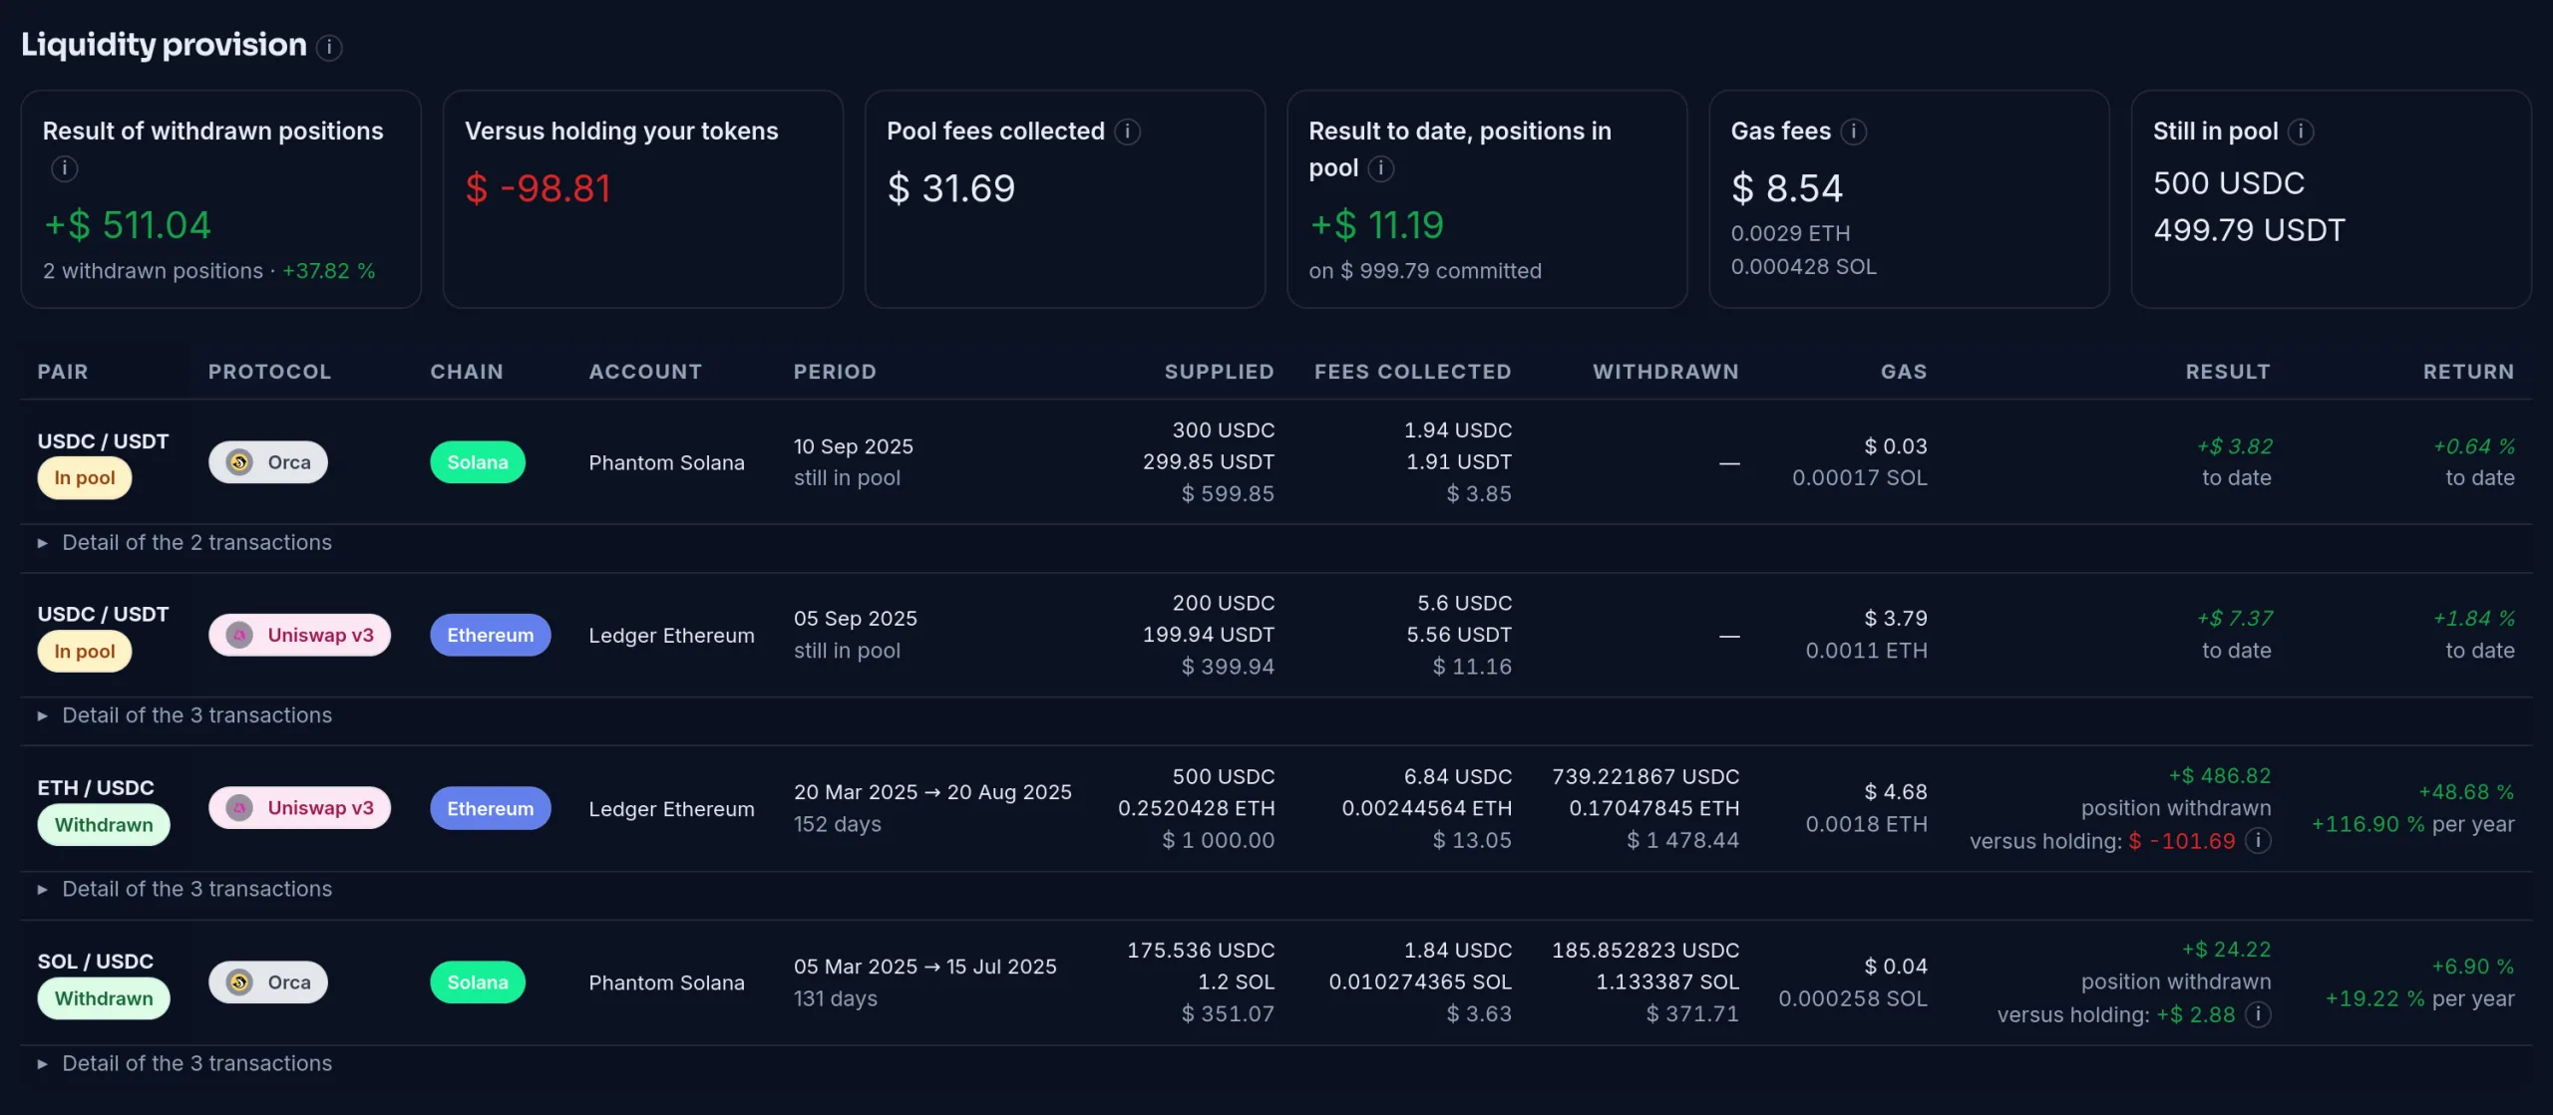Click In pool badge on Orca row
Viewport: 2553px width, 1115px height.
tap(85, 478)
